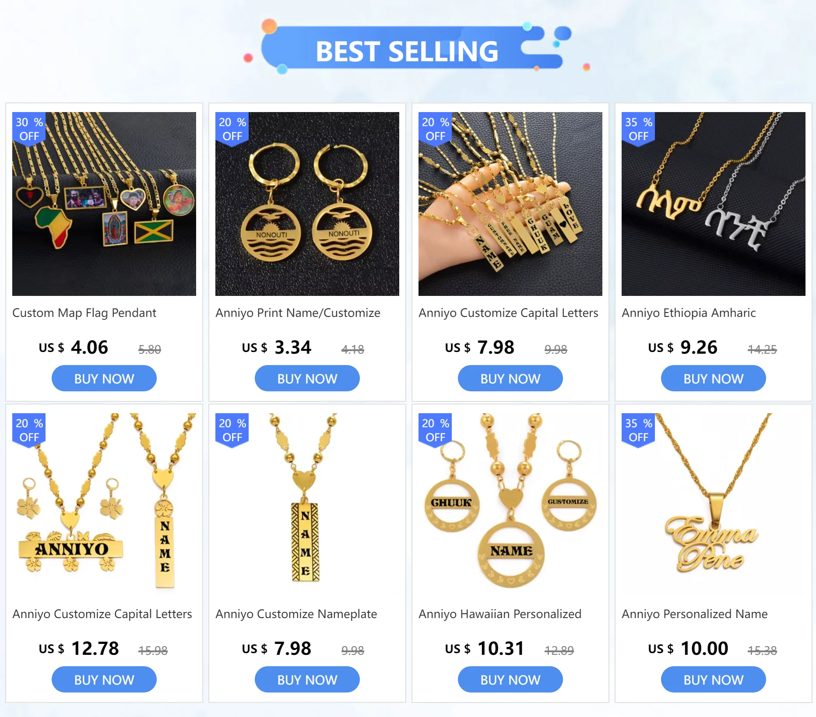This screenshot has width=816, height=717.
Task: Open the NONOUTI earrings product image
Action: tap(307, 204)
